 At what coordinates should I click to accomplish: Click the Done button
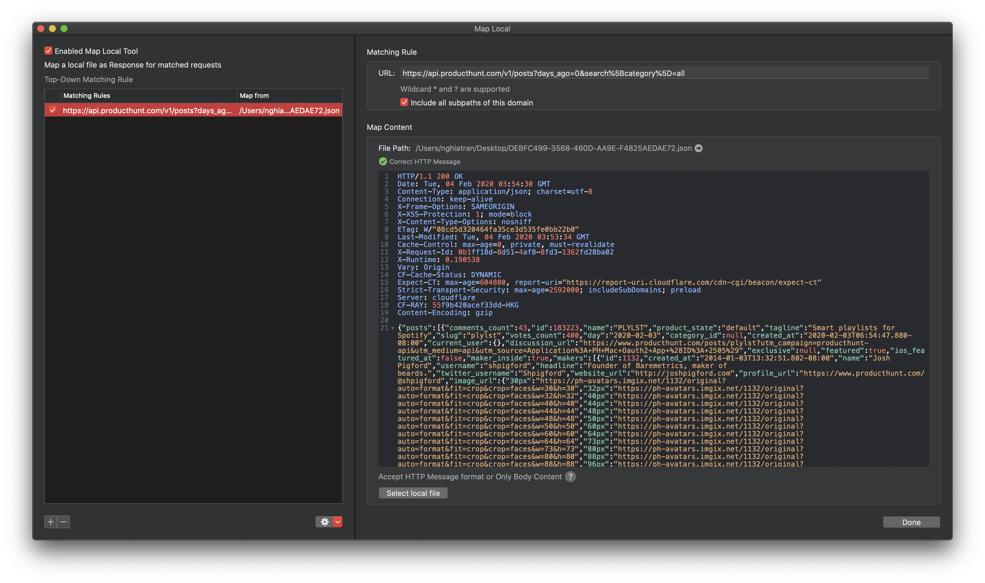[x=911, y=522]
